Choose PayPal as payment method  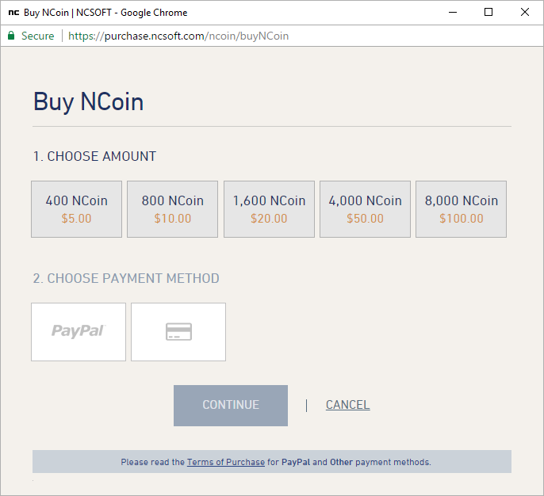[x=79, y=332]
